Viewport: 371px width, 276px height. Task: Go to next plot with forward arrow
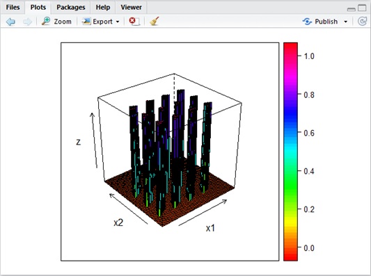tap(27, 22)
